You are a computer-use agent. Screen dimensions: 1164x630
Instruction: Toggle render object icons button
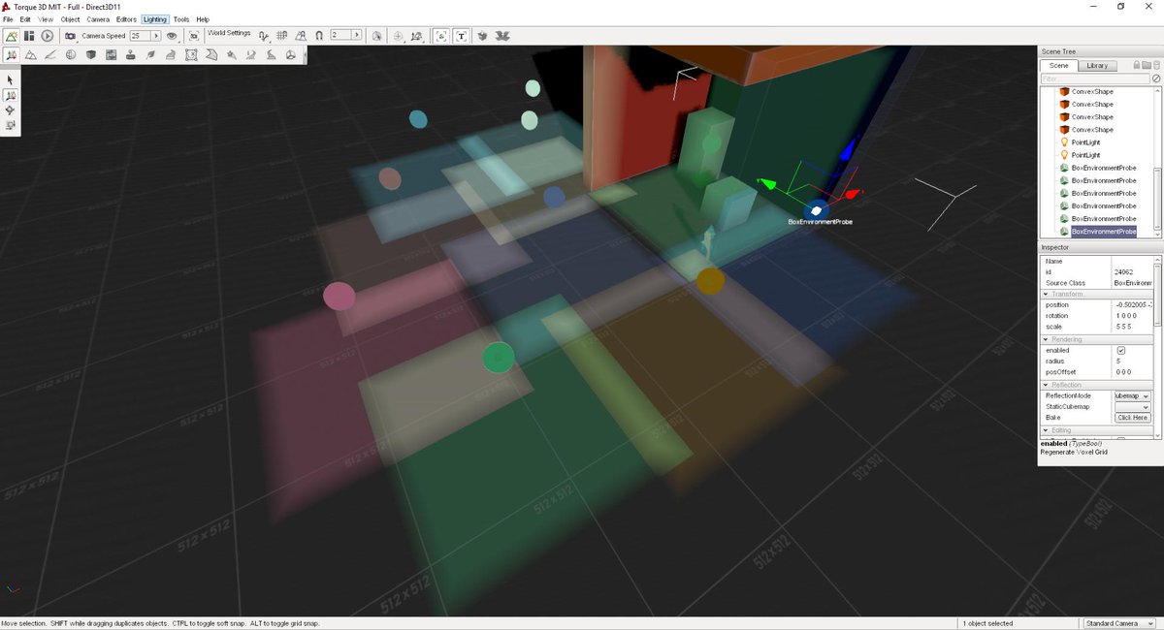tap(441, 36)
